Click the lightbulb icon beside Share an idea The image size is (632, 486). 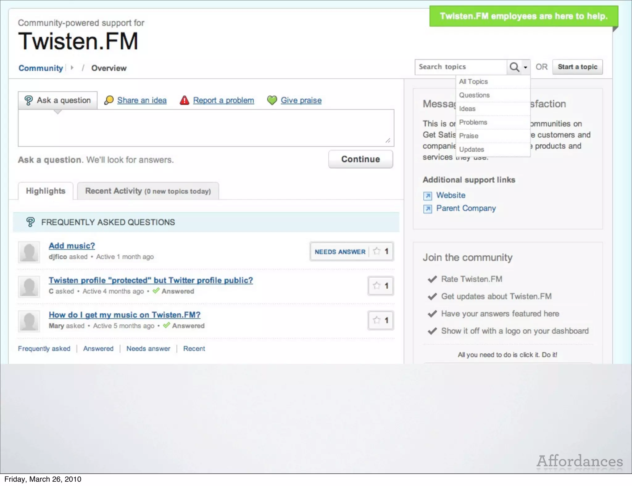click(x=109, y=100)
